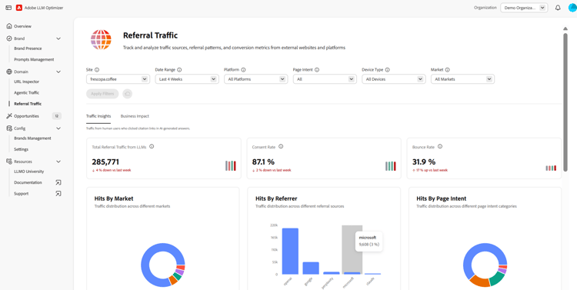This screenshot has width=577, height=290.
Task: Open the All Devices dropdown
Action: [x=394, y=79]
